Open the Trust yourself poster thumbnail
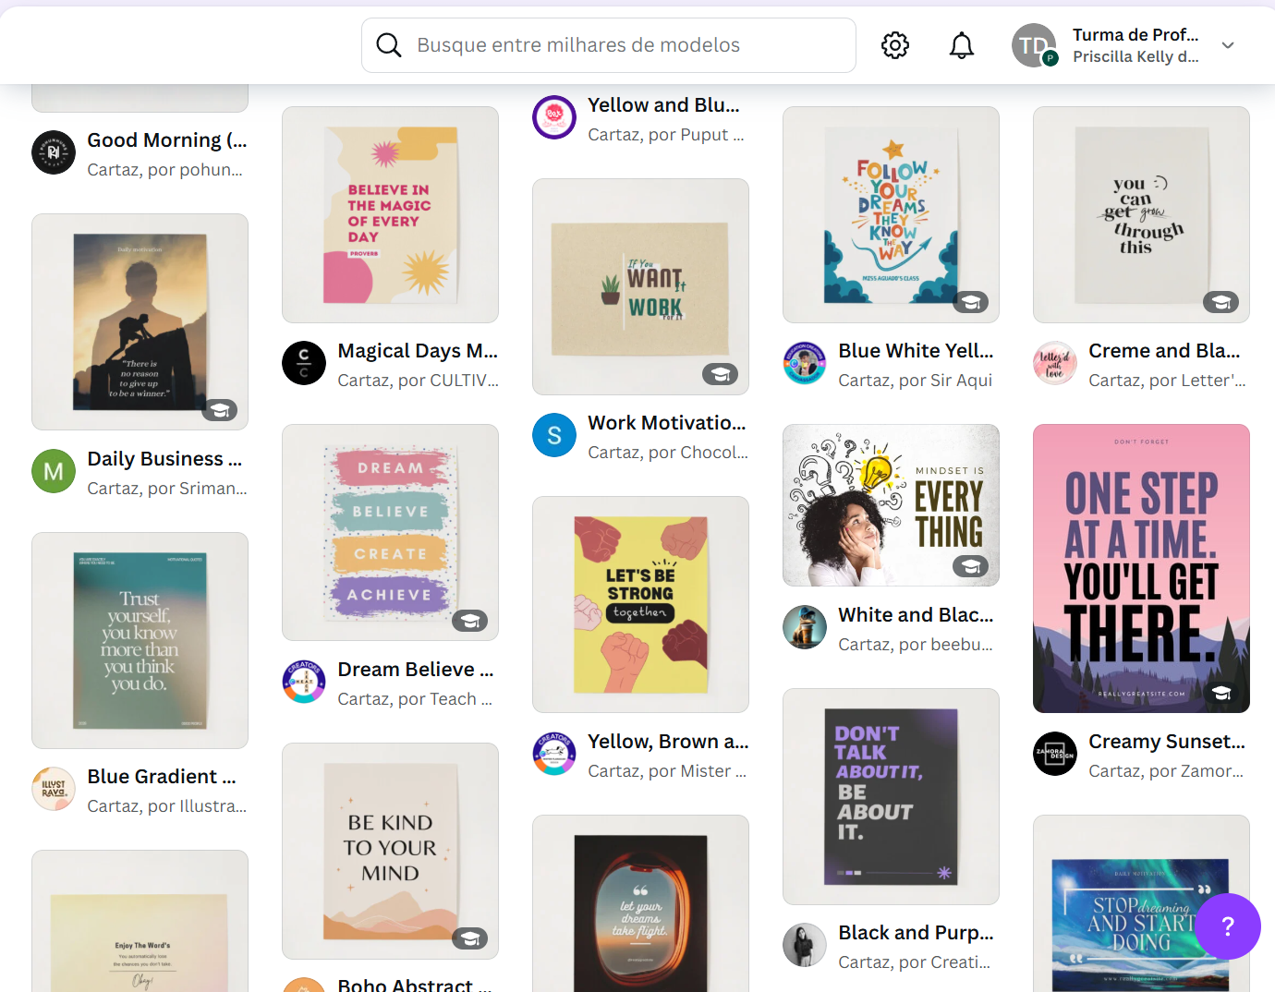This screenshot has height=992, width=1275. coord(140,640)
